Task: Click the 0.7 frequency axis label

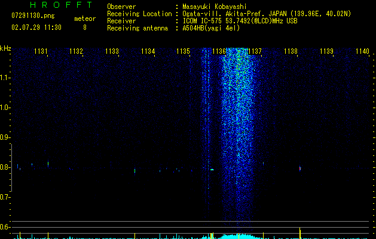Action: tap(5, 197)
